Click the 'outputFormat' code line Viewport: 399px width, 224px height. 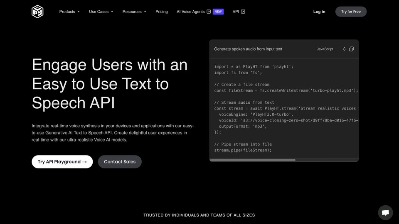pyautogui.click(x=243, y=126)
